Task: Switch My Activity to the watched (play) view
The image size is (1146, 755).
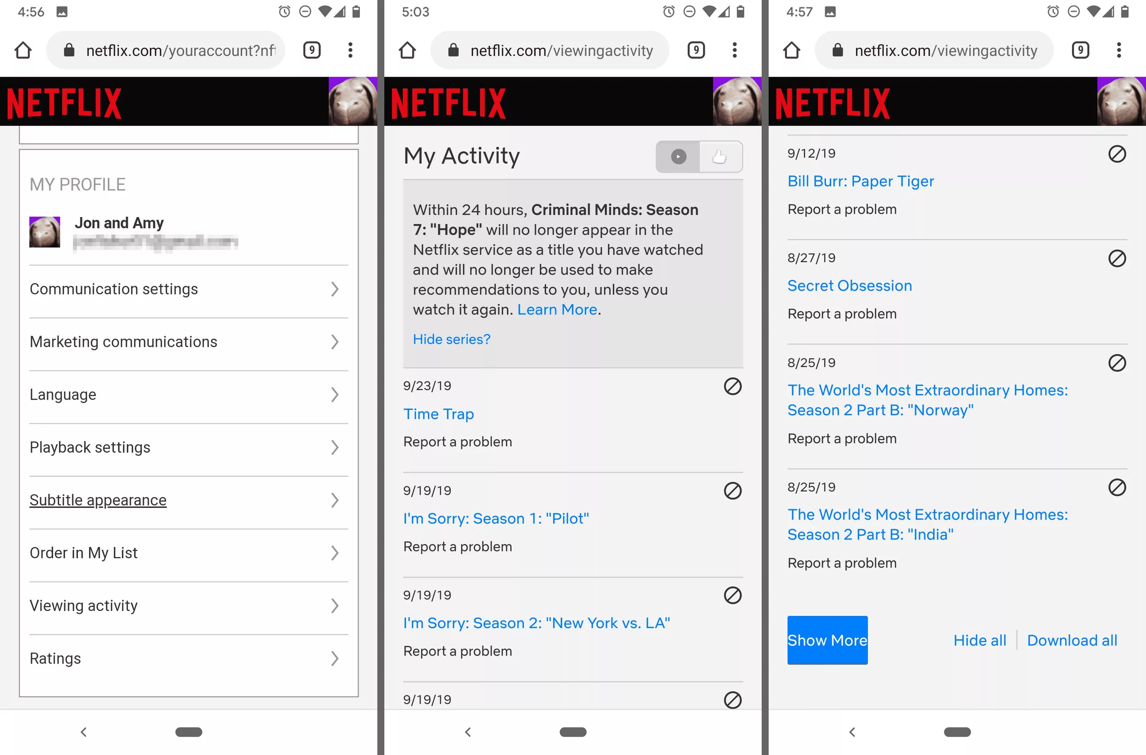Action: (678, 157)
